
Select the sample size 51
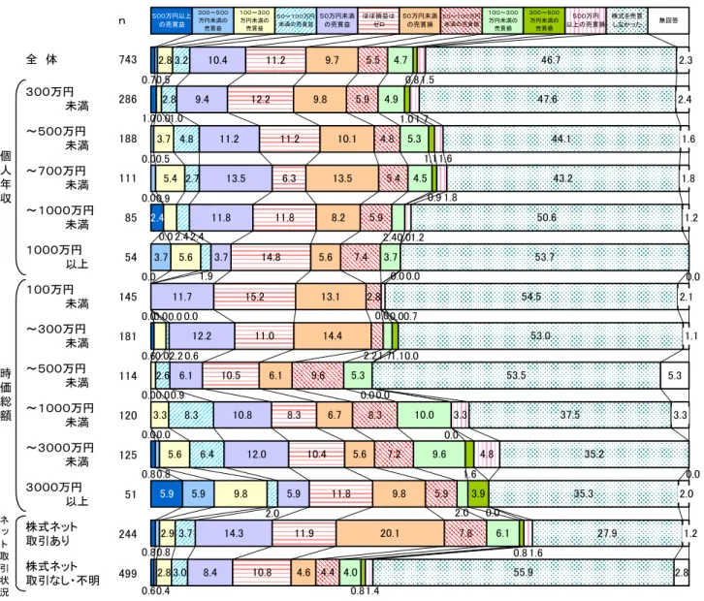[131, 494]
